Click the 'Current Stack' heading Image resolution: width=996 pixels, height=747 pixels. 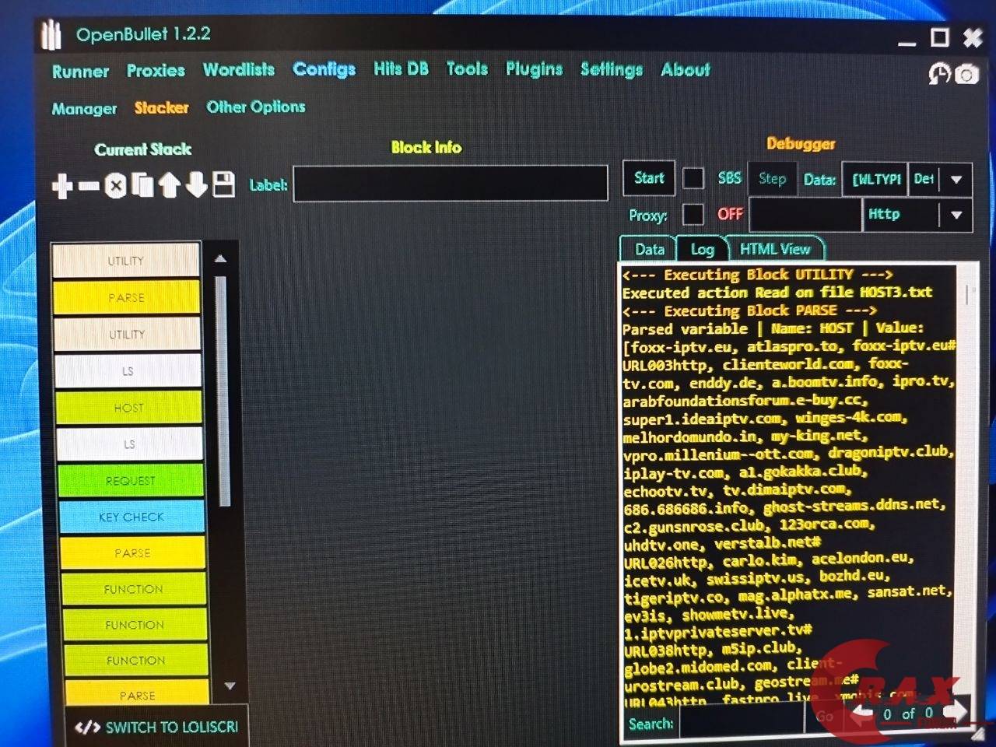click(143, 149)
